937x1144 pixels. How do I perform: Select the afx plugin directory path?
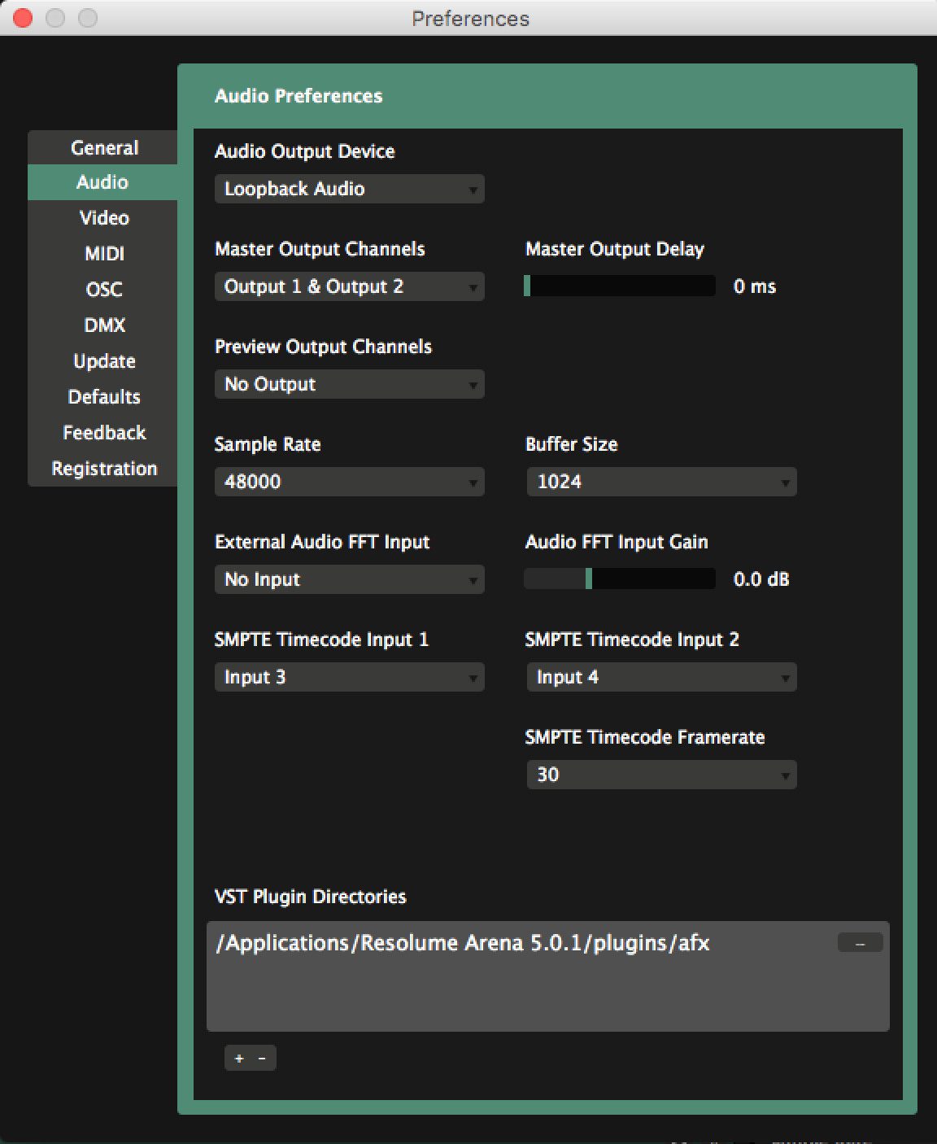tap(464, 943)
